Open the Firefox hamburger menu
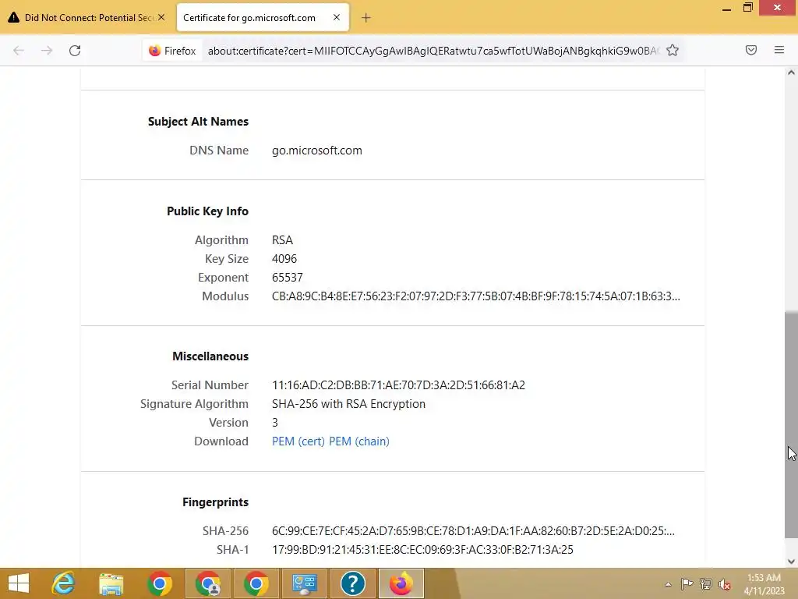Screen dimensions: 798x599 click(779, 50)
